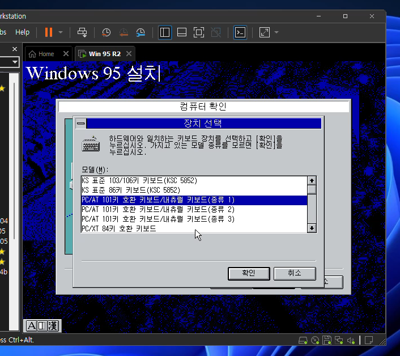Select PC/AT 101키 키보드 (종류 3)
Screen dimensions: 400x356
(x=194, y=219)
